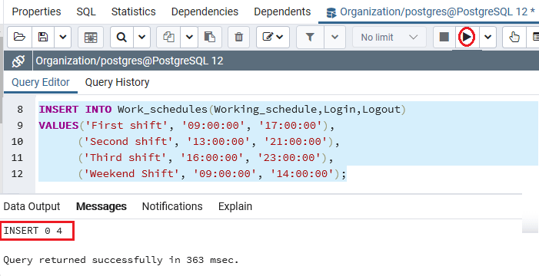
Task: Click the Save Data Changes grid icon
Action: pos(91,37)
